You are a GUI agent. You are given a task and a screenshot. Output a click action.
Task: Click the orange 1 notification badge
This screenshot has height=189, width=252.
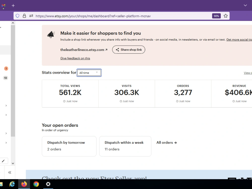6,69
